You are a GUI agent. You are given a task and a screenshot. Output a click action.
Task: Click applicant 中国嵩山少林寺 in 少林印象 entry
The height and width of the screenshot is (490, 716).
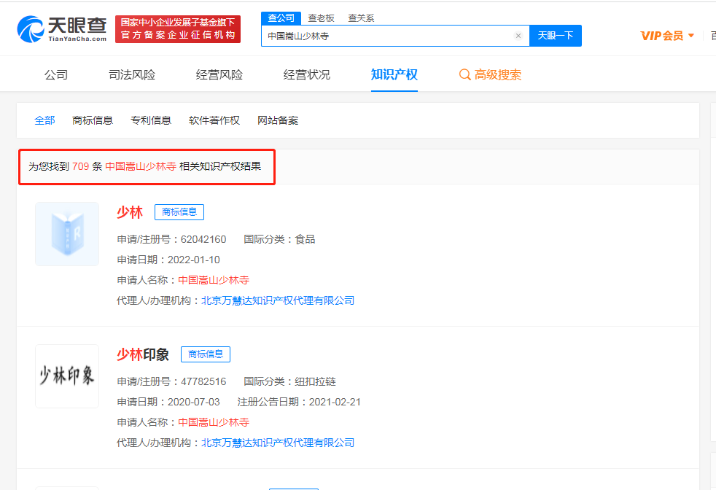pyautogui.click(x=213, y=422)
